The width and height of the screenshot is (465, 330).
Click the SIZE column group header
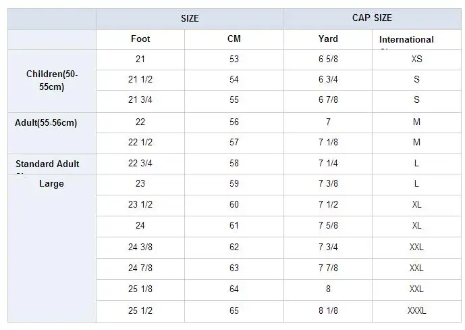tap(190, 18)
